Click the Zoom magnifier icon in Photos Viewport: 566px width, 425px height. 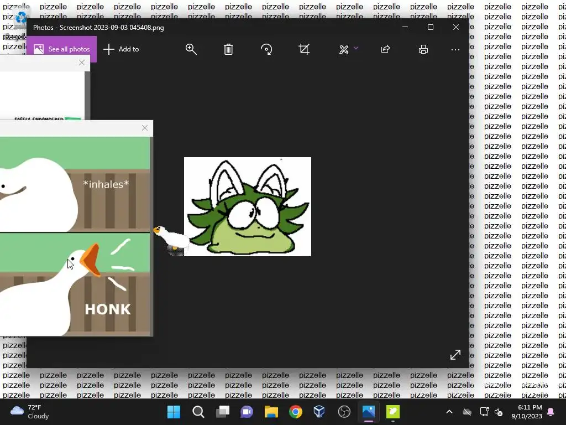pyautogui.click(x=191, y=49)
